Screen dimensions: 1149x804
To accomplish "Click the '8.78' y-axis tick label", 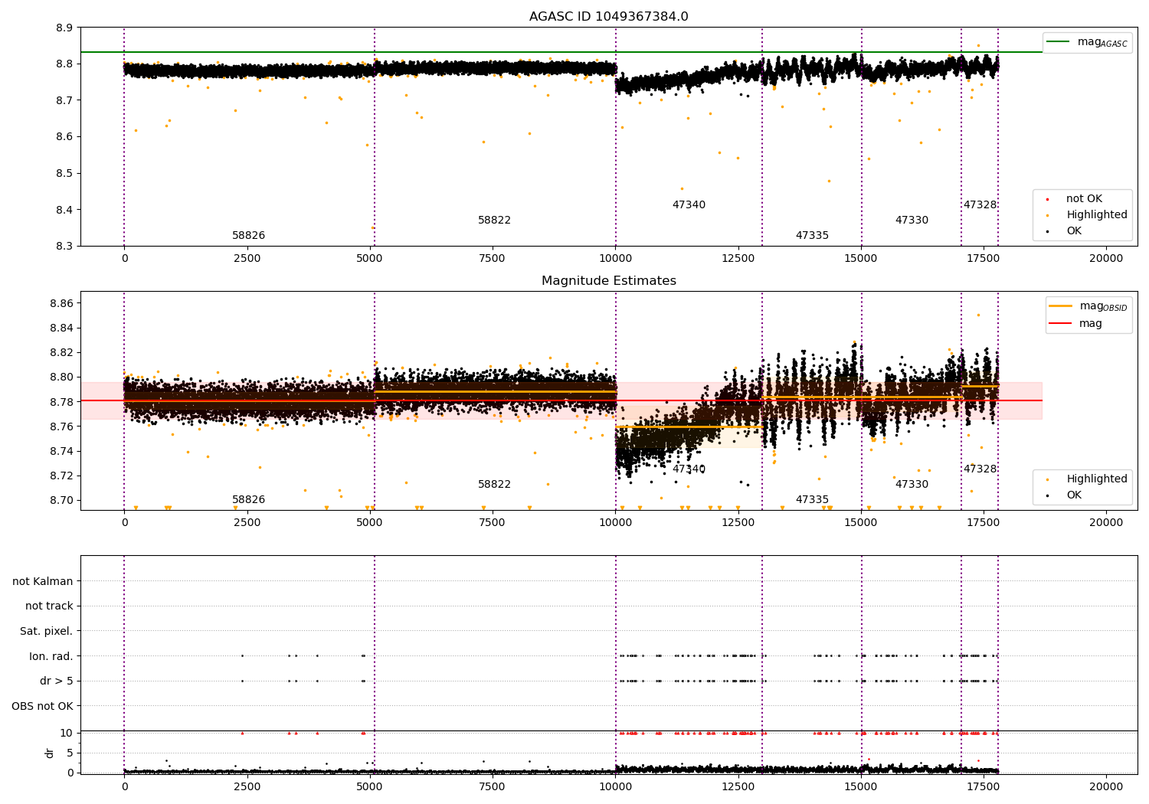I will point(62,402).
